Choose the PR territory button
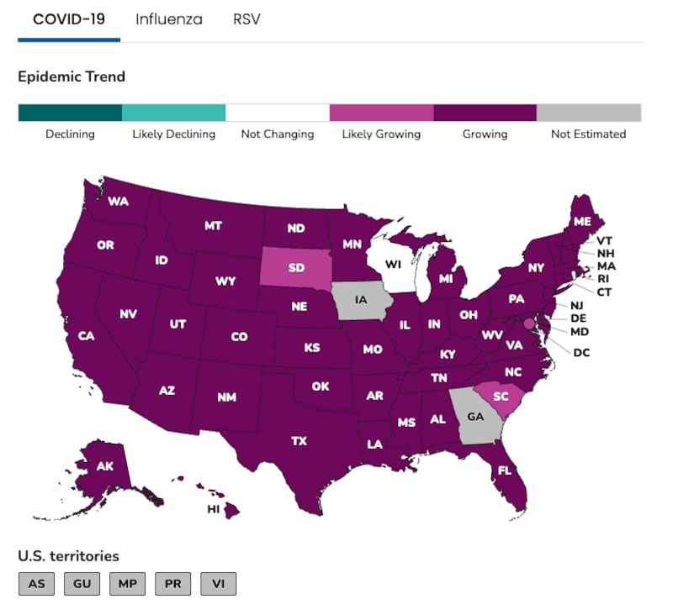This screenshot has height=615, width=673. pyautogui.click(x=173, y=584)
